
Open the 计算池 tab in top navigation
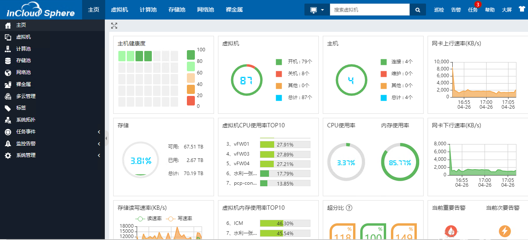(148, 10)
